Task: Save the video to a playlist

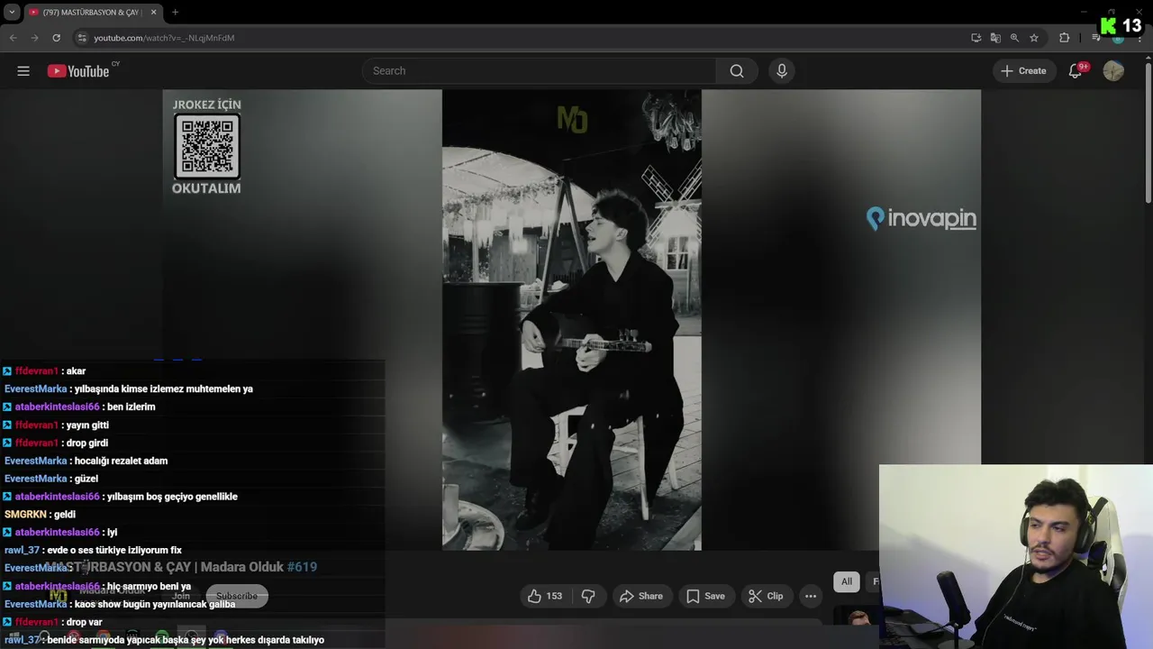Action: tap(705, 596)
